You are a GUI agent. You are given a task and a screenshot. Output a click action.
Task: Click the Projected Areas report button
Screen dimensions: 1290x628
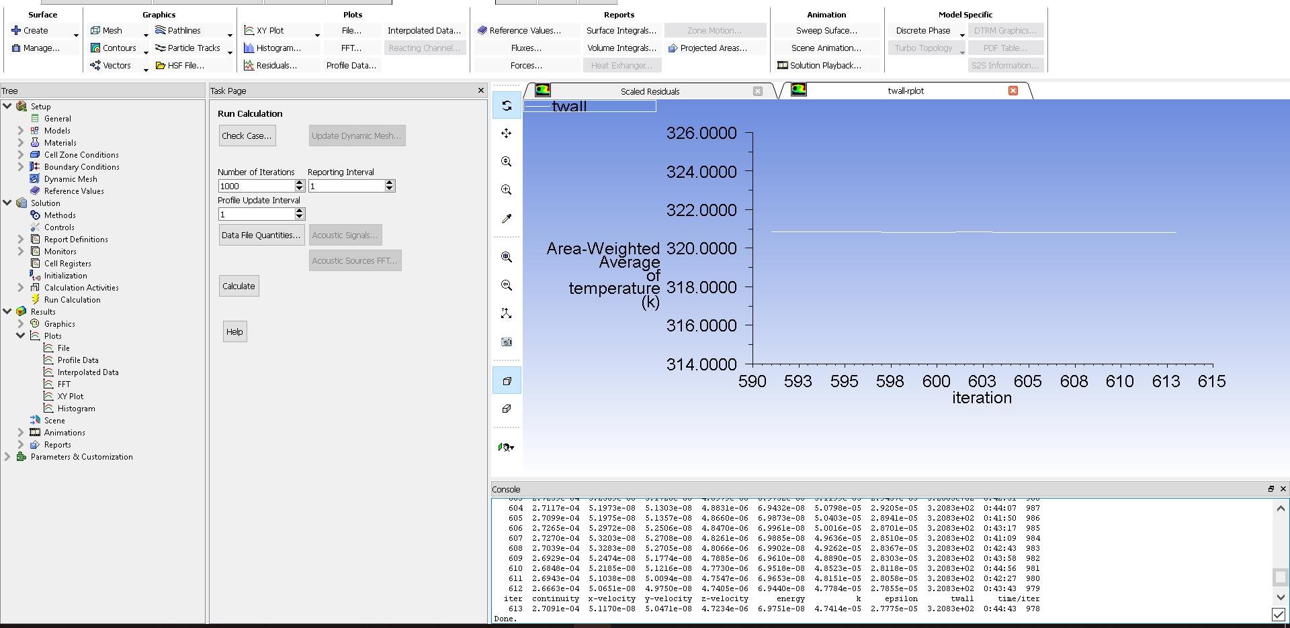(x=708, y=48)
